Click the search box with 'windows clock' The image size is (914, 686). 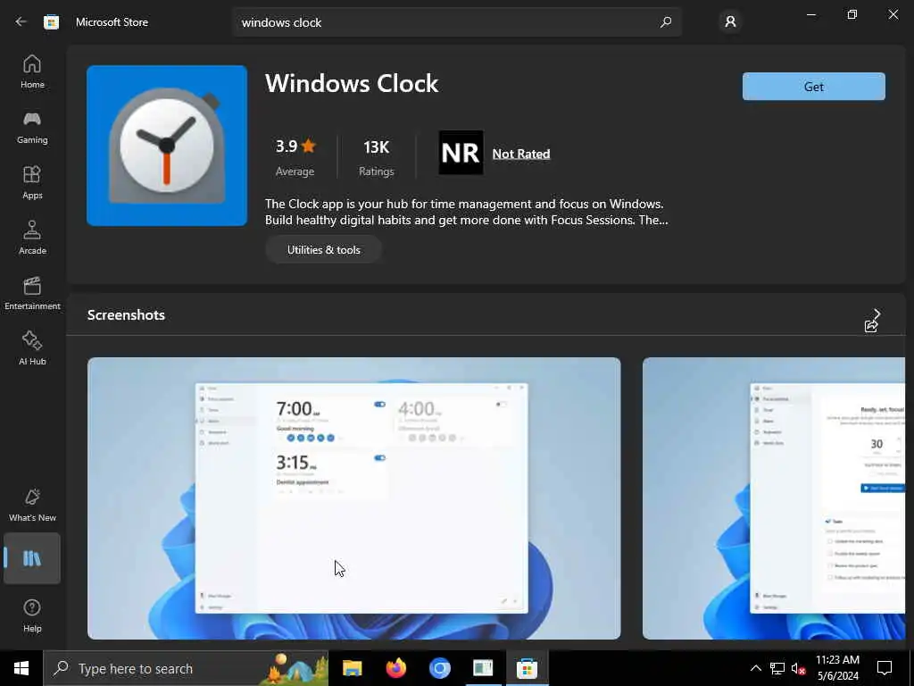pyautogui.click(x=456, y=22)
